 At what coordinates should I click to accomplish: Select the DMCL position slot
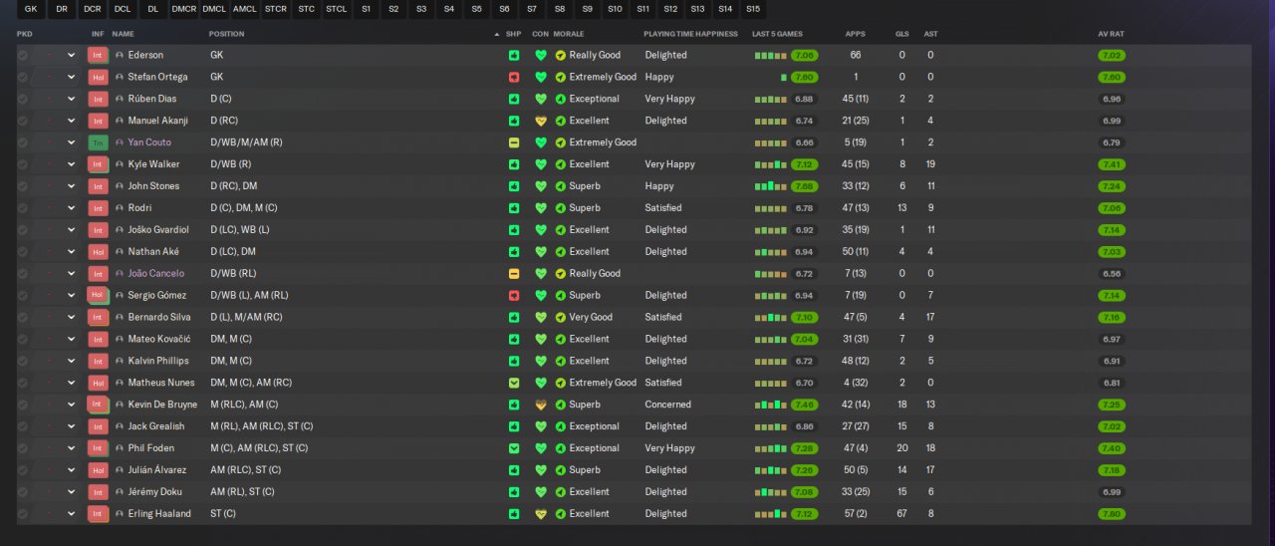click(213, 9)
